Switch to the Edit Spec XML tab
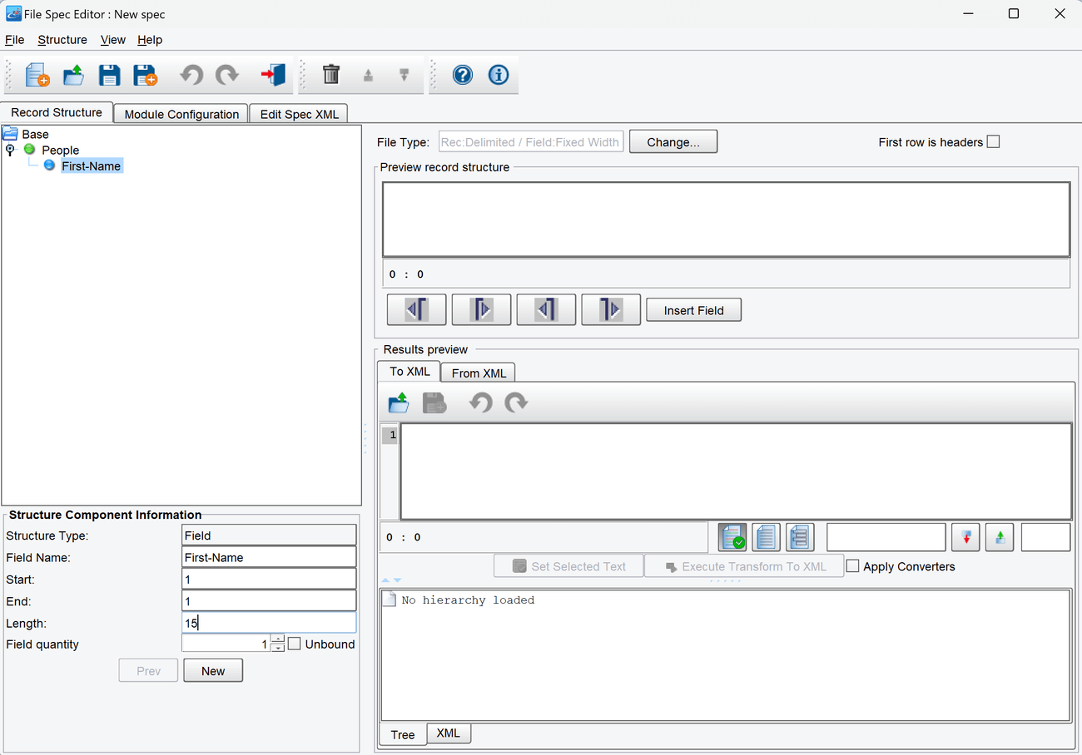Viewport: 1082px width, 755px height. pyautogui.click(x=300, y=114)
